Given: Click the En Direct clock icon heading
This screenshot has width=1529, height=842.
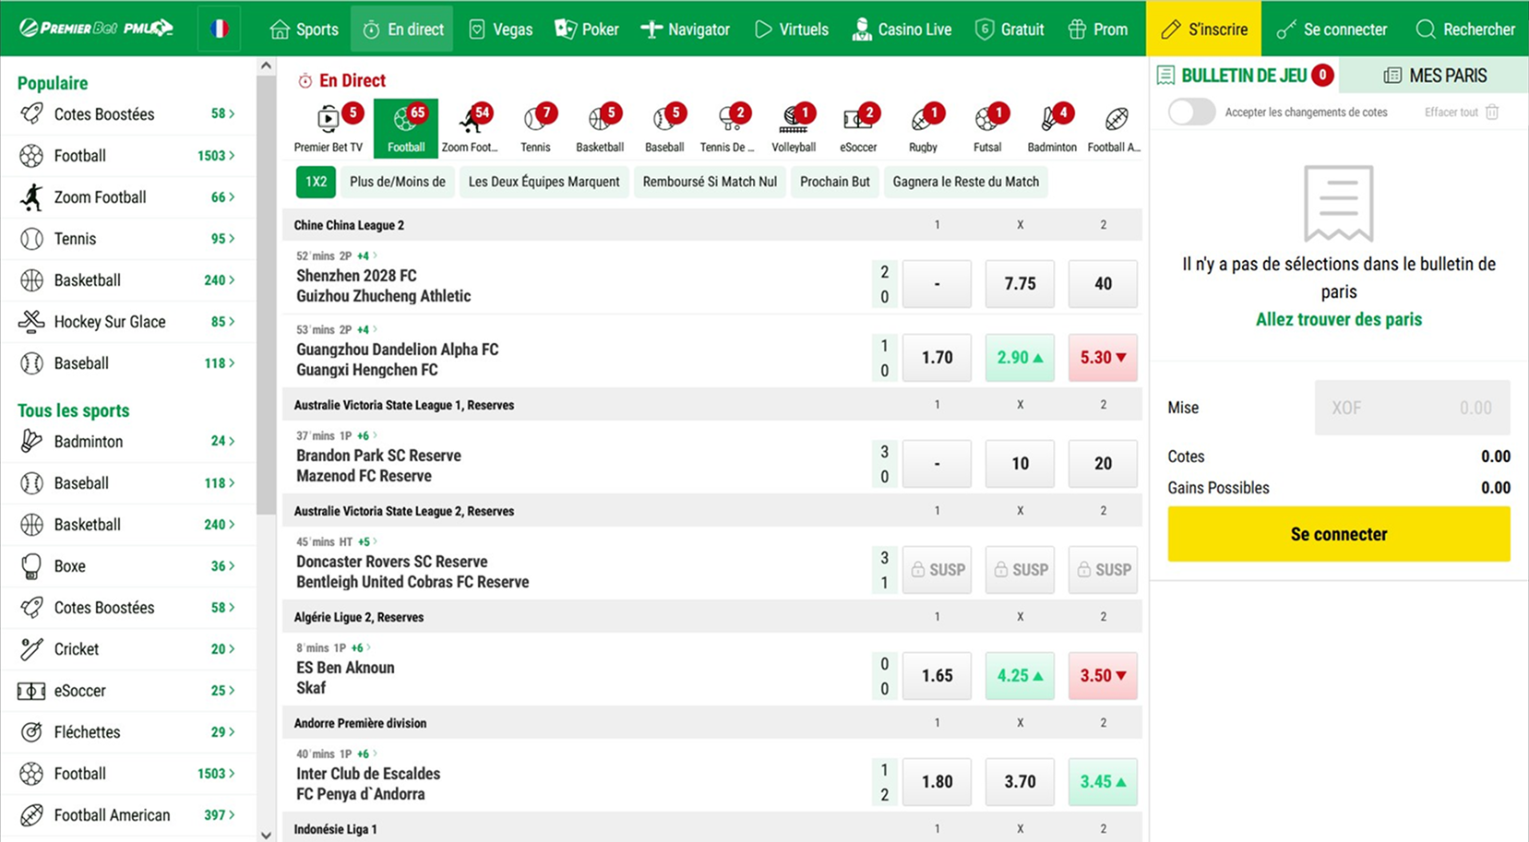Looking at the screenshot, I should point(305,81).
